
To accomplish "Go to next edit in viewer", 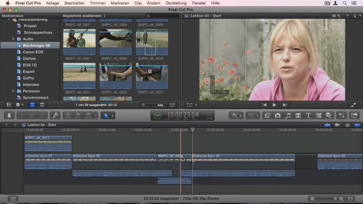I will pos(285,105).
